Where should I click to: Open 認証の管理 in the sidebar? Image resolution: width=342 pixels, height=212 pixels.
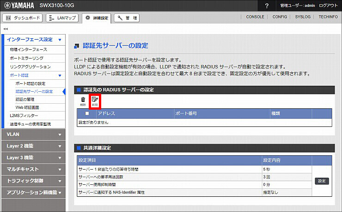25,100
